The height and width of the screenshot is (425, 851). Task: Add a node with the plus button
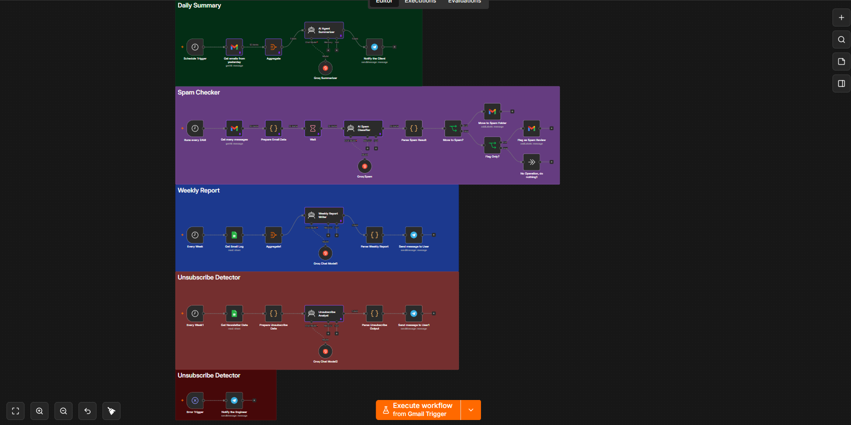[841, 17]
